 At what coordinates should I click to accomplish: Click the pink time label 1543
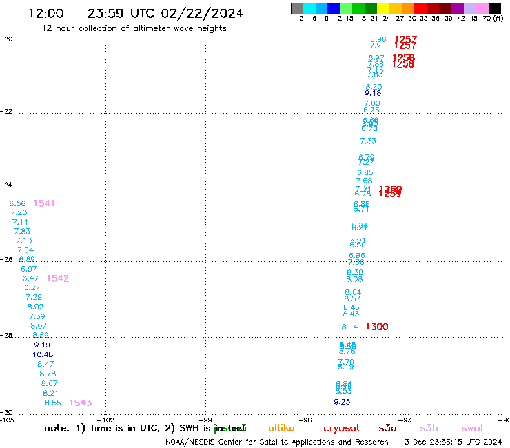(x=81, y=403)
